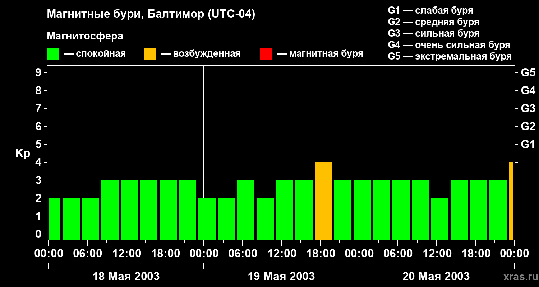Select the narrow orange bar at far right
This screenshot has width=539, height=287.
point(511,201)
